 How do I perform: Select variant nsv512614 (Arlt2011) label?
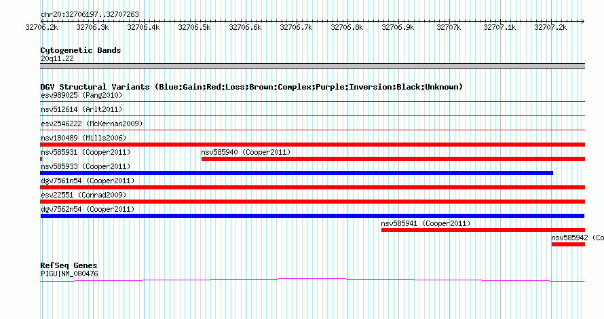(81, 109)
